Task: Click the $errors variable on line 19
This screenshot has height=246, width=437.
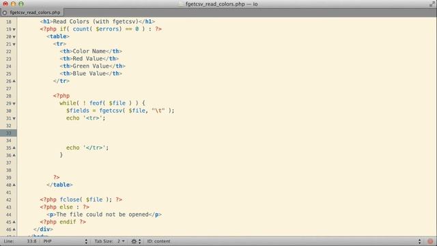Action: 107,29
